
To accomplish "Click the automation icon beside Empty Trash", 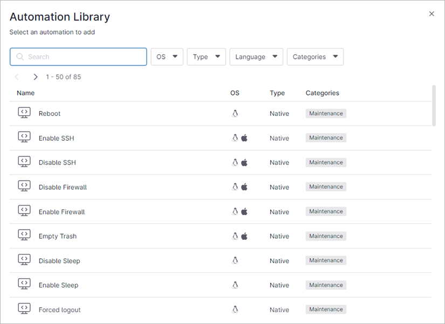I will coord(24,236).
